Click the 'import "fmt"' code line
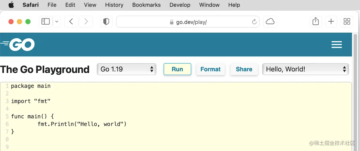This screenshot has width=360, height=151. [x=31, y=101]
